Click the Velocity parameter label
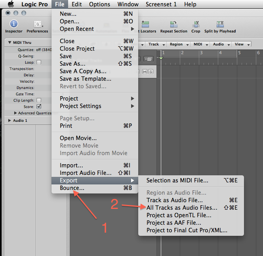This screenshot has width=263, height=256. (x=27, y=82)
